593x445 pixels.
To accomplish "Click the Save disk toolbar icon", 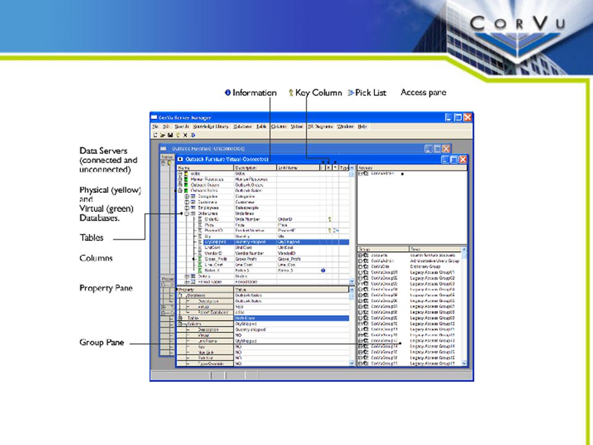I will 170,135.
